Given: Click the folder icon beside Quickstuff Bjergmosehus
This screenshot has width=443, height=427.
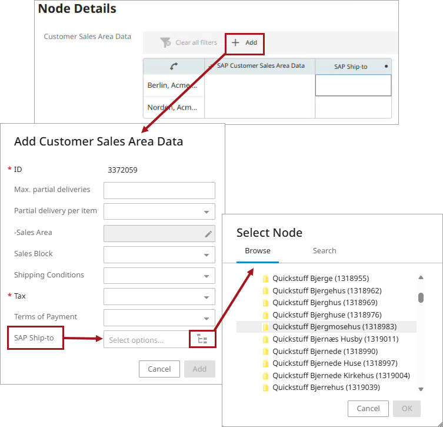Looking at the screenshot, I should pos(265,327).
